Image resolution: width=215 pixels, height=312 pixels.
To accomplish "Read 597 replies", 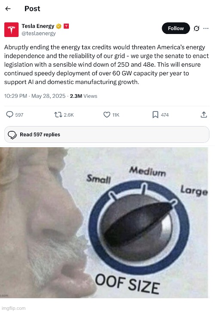I will click(x=107, y=135).
